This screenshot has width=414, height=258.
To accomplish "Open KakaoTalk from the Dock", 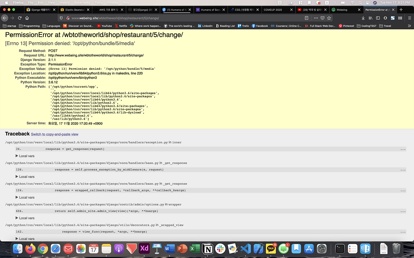I will point(270,248).
